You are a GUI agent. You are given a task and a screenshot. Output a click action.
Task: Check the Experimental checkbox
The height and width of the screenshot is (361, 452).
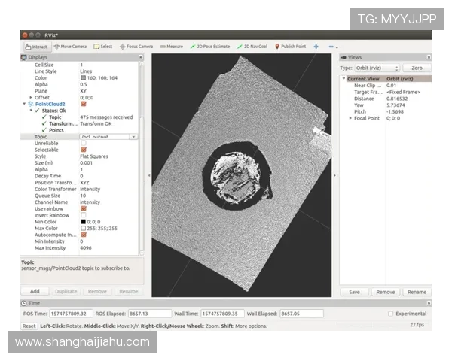[x=390, y=314]
